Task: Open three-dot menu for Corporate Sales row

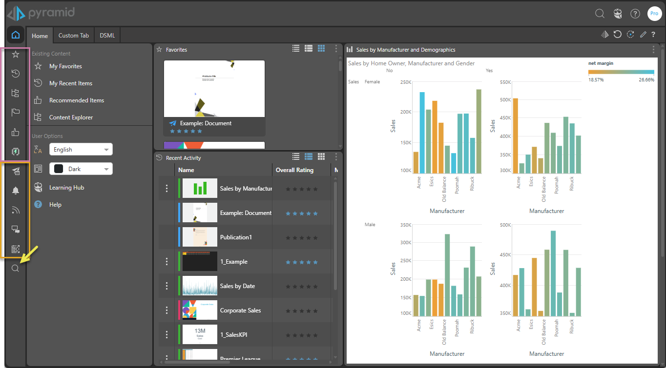Action: point(166,310)
